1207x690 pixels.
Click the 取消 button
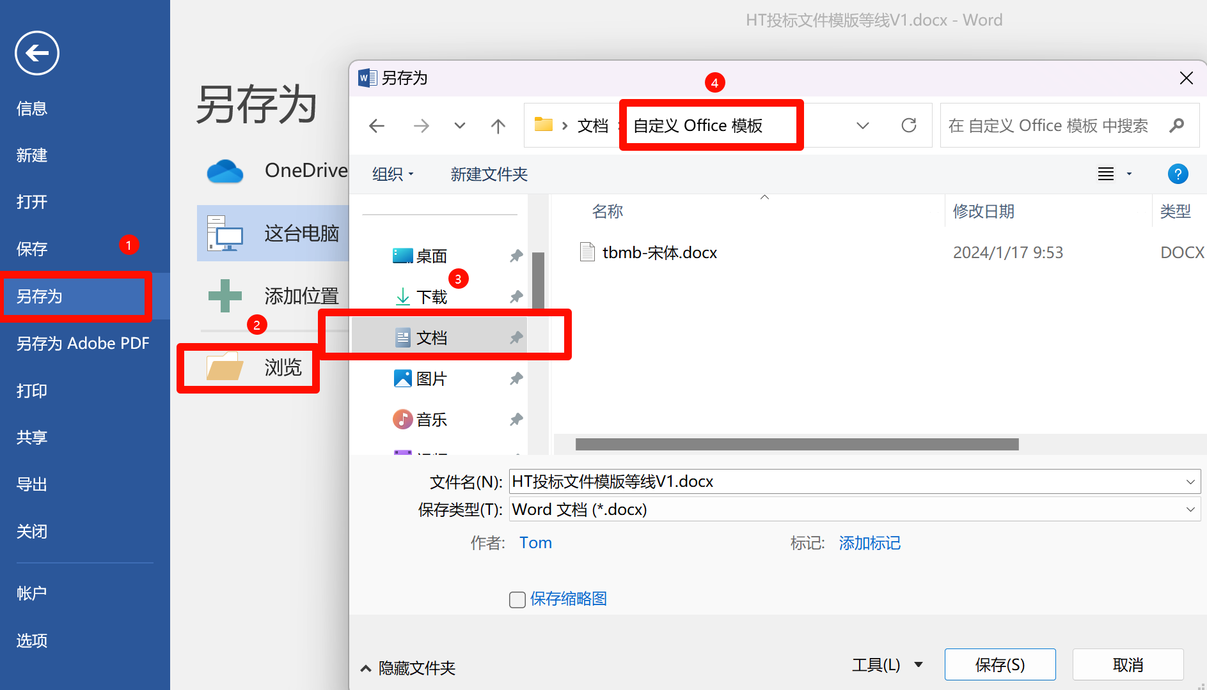coord(1128,665)
